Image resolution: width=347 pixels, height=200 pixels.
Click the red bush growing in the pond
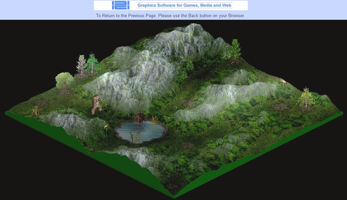139,119
